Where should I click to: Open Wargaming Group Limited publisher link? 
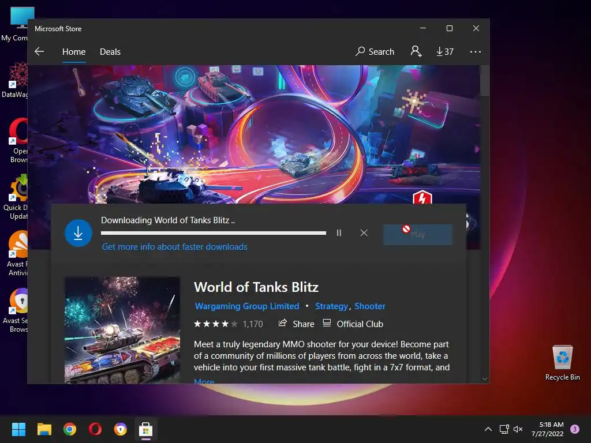[x=247, y=306]
